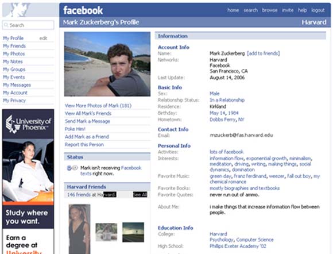Open My Friends in sidebar
The width and height of the screenshot is (333, 254).
pos(14,46)
